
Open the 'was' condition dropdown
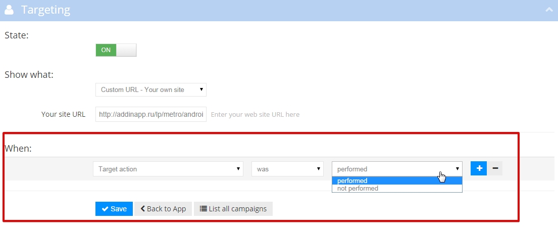[x=287, y=169]
